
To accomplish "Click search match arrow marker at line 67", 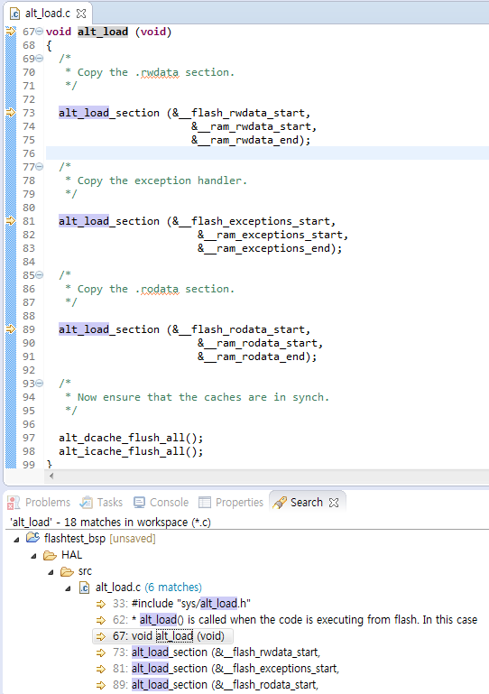I will pyautogui.click(x=11, y=32).
